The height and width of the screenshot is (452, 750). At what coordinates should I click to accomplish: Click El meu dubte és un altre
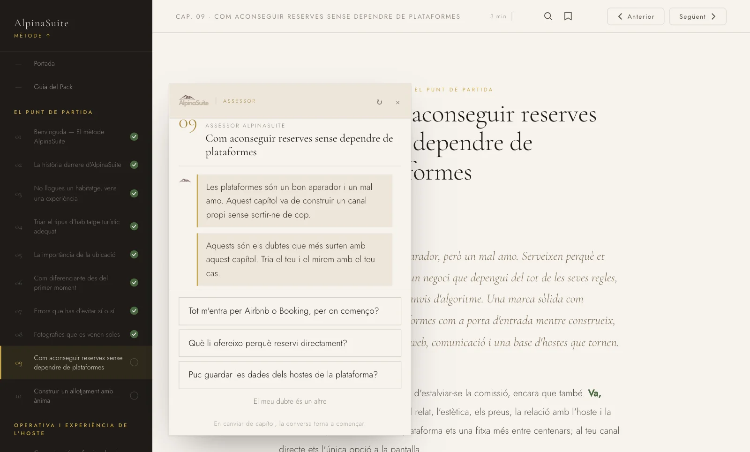290,401
